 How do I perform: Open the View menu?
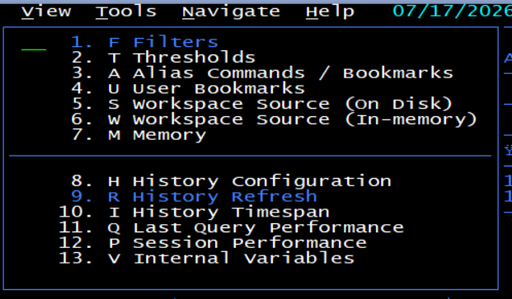click(x=46, y=12)
